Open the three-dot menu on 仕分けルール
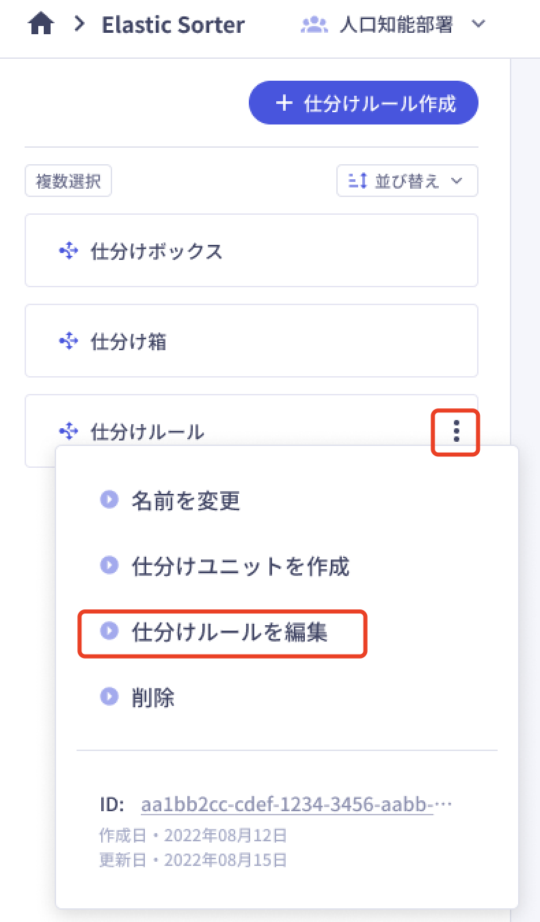Image resolution: width=540 pixels, height=922 pixels. pos(455,431)
